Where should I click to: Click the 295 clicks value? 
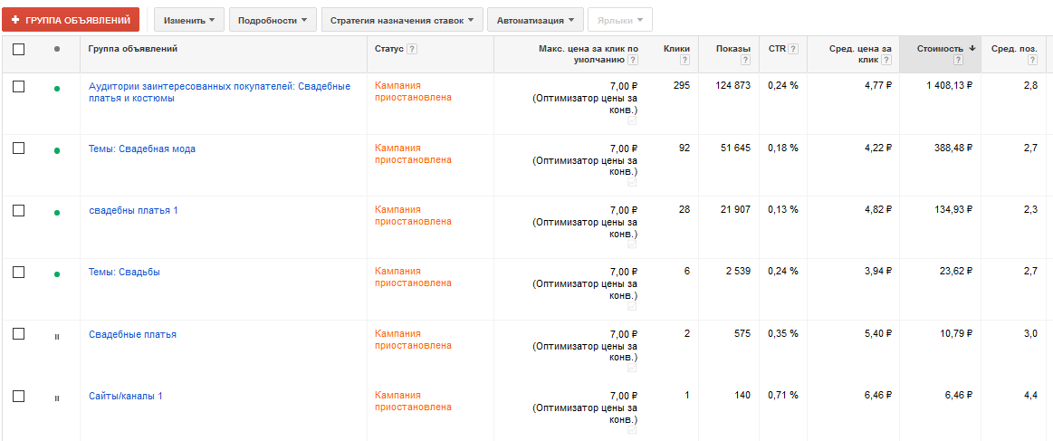pos(682,86)
